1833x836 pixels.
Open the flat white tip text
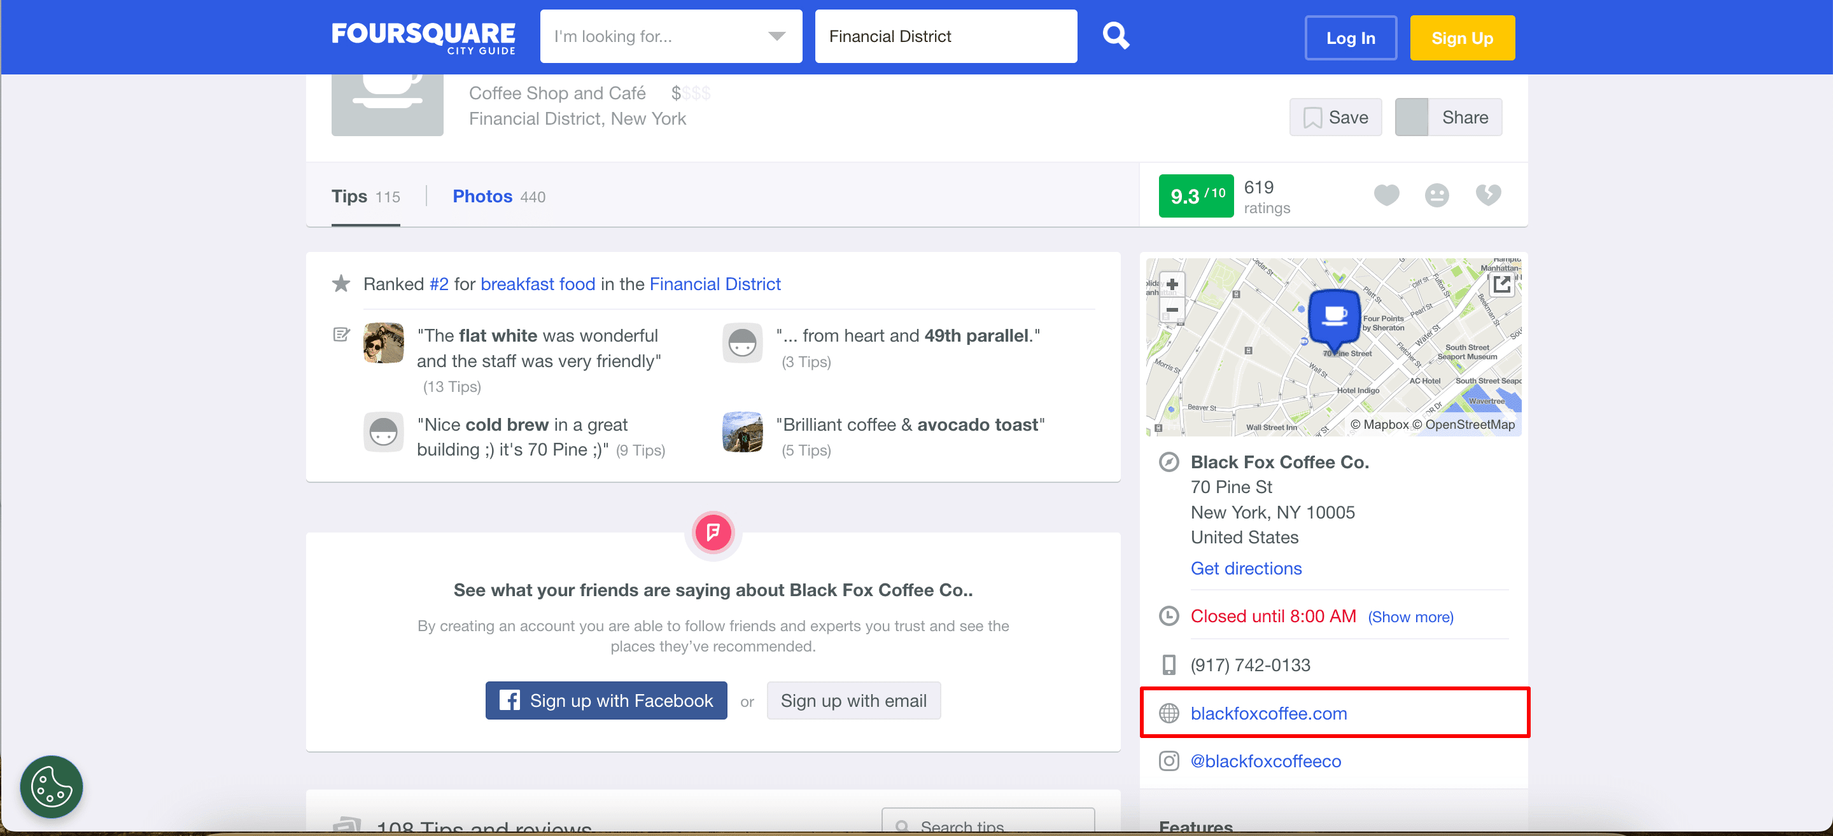pyautogui.click(x=538, y=348)
